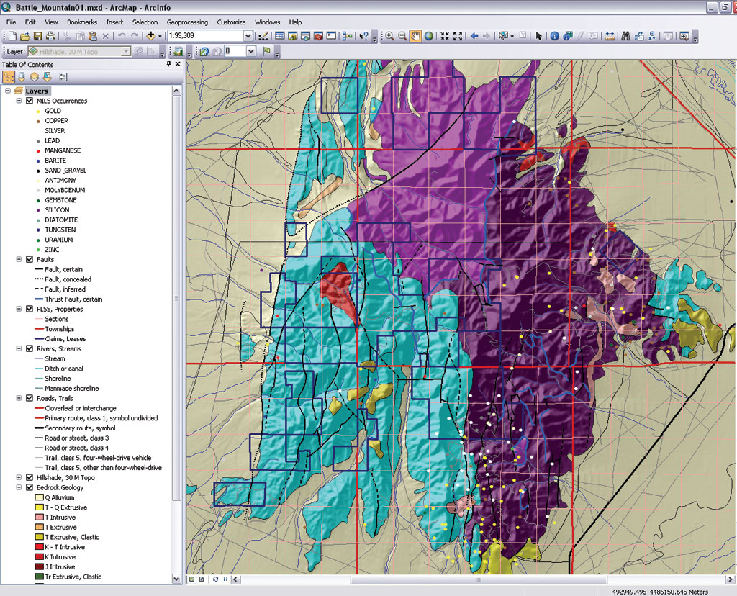Viewport: 737px width, 596px height.
Task: List layers by drawing order
Action: point(9,76)
